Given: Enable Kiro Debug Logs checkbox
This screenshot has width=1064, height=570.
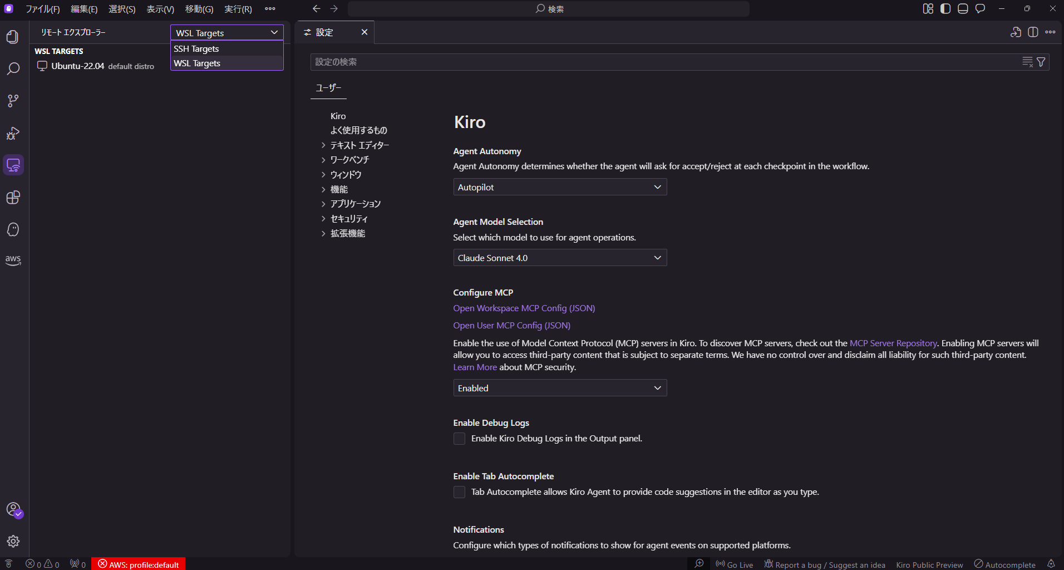Looking at the screenshot, I should (459, 439).
